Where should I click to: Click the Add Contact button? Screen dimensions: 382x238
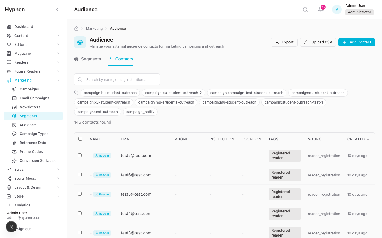(x=356, y=42)
